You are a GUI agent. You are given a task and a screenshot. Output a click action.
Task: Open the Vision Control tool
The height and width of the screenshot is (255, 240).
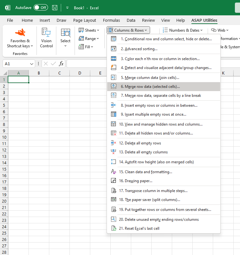tap(46, 38)
